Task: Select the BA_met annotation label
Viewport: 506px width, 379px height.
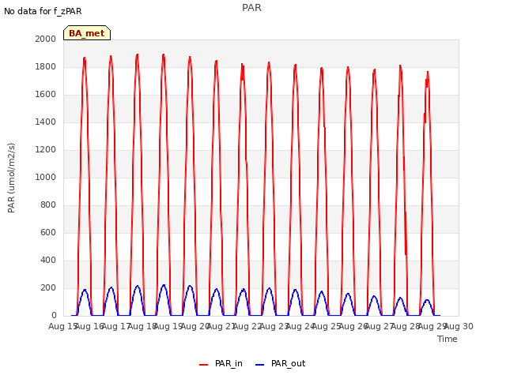Action: (x=87, y=33)
